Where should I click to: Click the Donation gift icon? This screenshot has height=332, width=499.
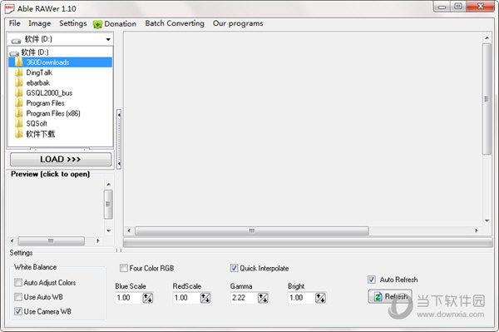click(97, 24)
